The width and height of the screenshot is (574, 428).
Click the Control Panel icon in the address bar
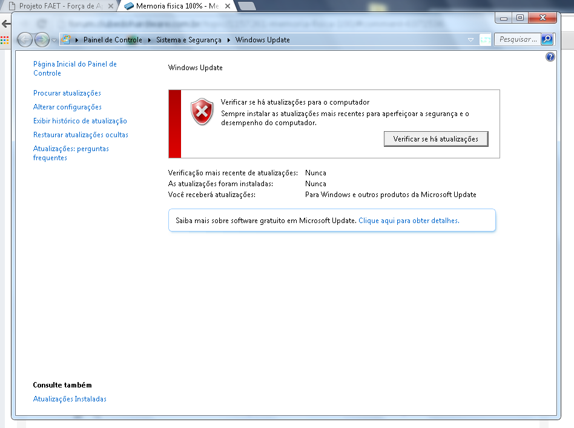tap(66, 39)
